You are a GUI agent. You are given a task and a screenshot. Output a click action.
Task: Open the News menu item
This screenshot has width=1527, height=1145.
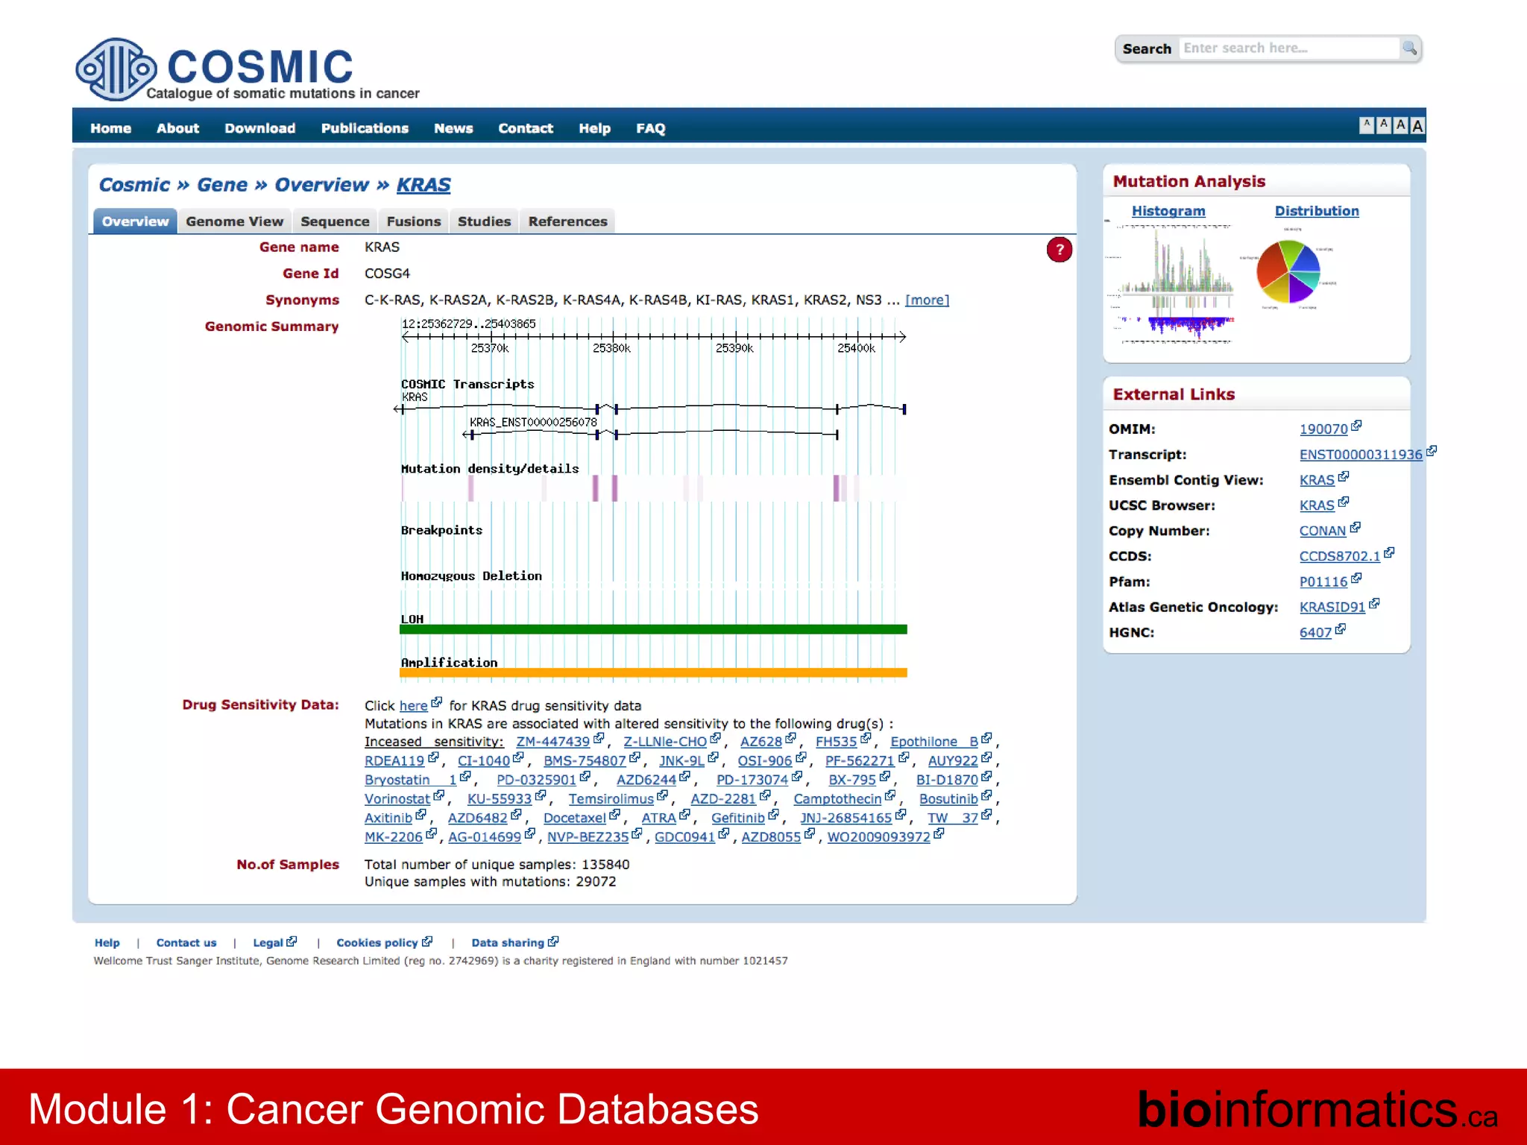coord(453,128)
